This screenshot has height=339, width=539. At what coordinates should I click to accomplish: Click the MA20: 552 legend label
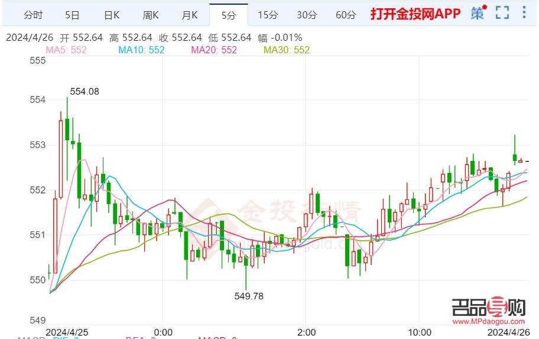(x=214, y=50)
